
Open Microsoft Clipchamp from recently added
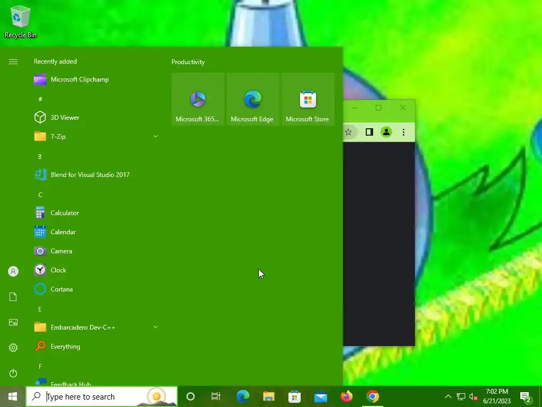point(96,79)
